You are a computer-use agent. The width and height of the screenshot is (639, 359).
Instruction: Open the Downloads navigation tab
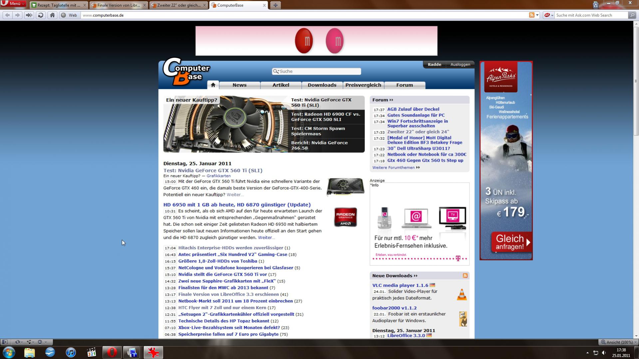[322, 85]
